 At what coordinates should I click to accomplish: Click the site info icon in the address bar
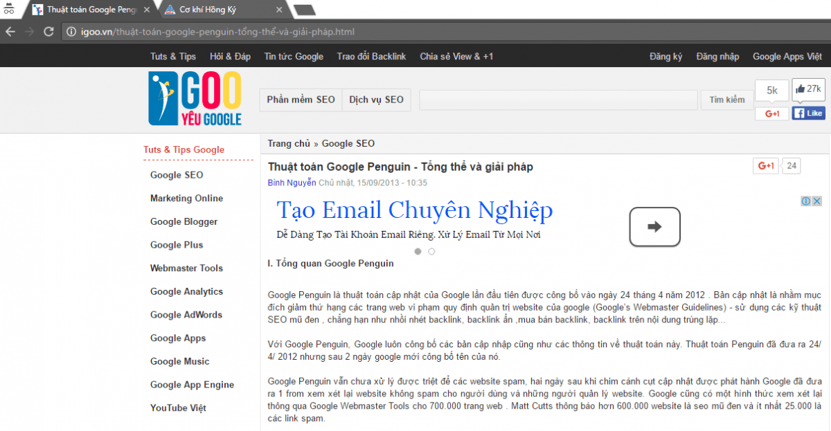pos(70,32)
